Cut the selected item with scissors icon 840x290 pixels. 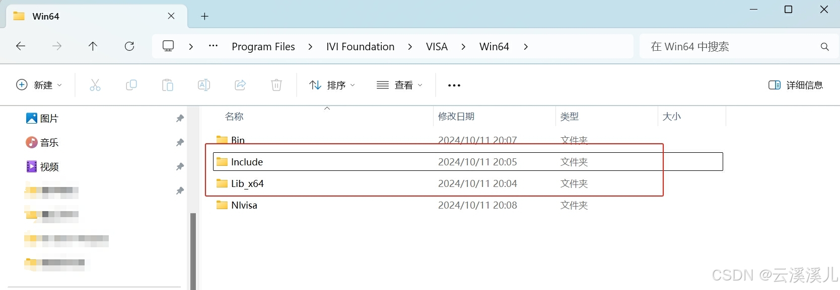tap(95, 85)
